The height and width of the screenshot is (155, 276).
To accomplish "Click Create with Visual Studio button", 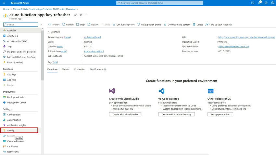I will 125,114.
